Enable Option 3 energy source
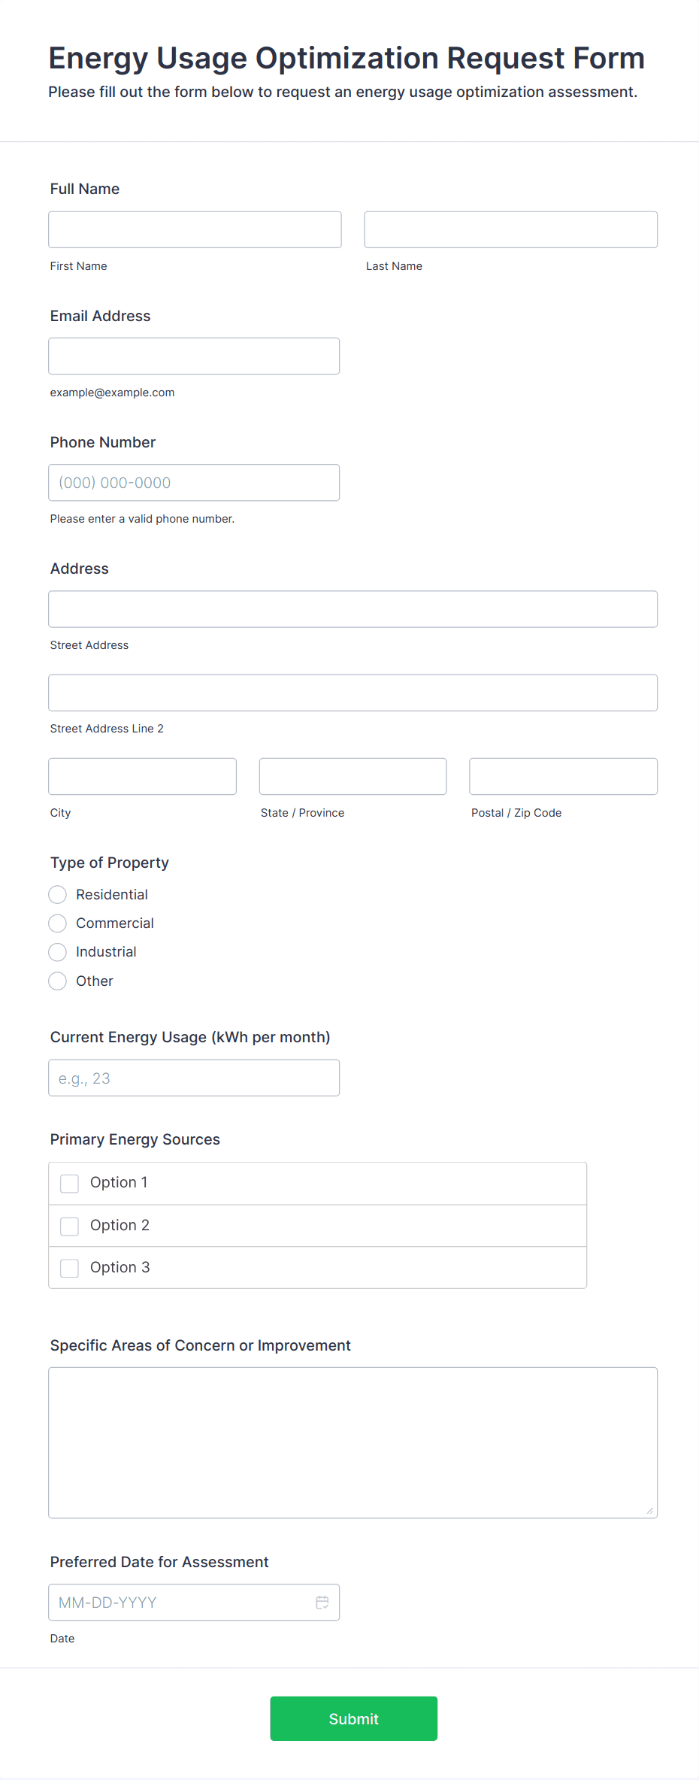Image resolution: width=699 pixels, height=1780 pixels. pyautogui.click(x=70, y=1268)
